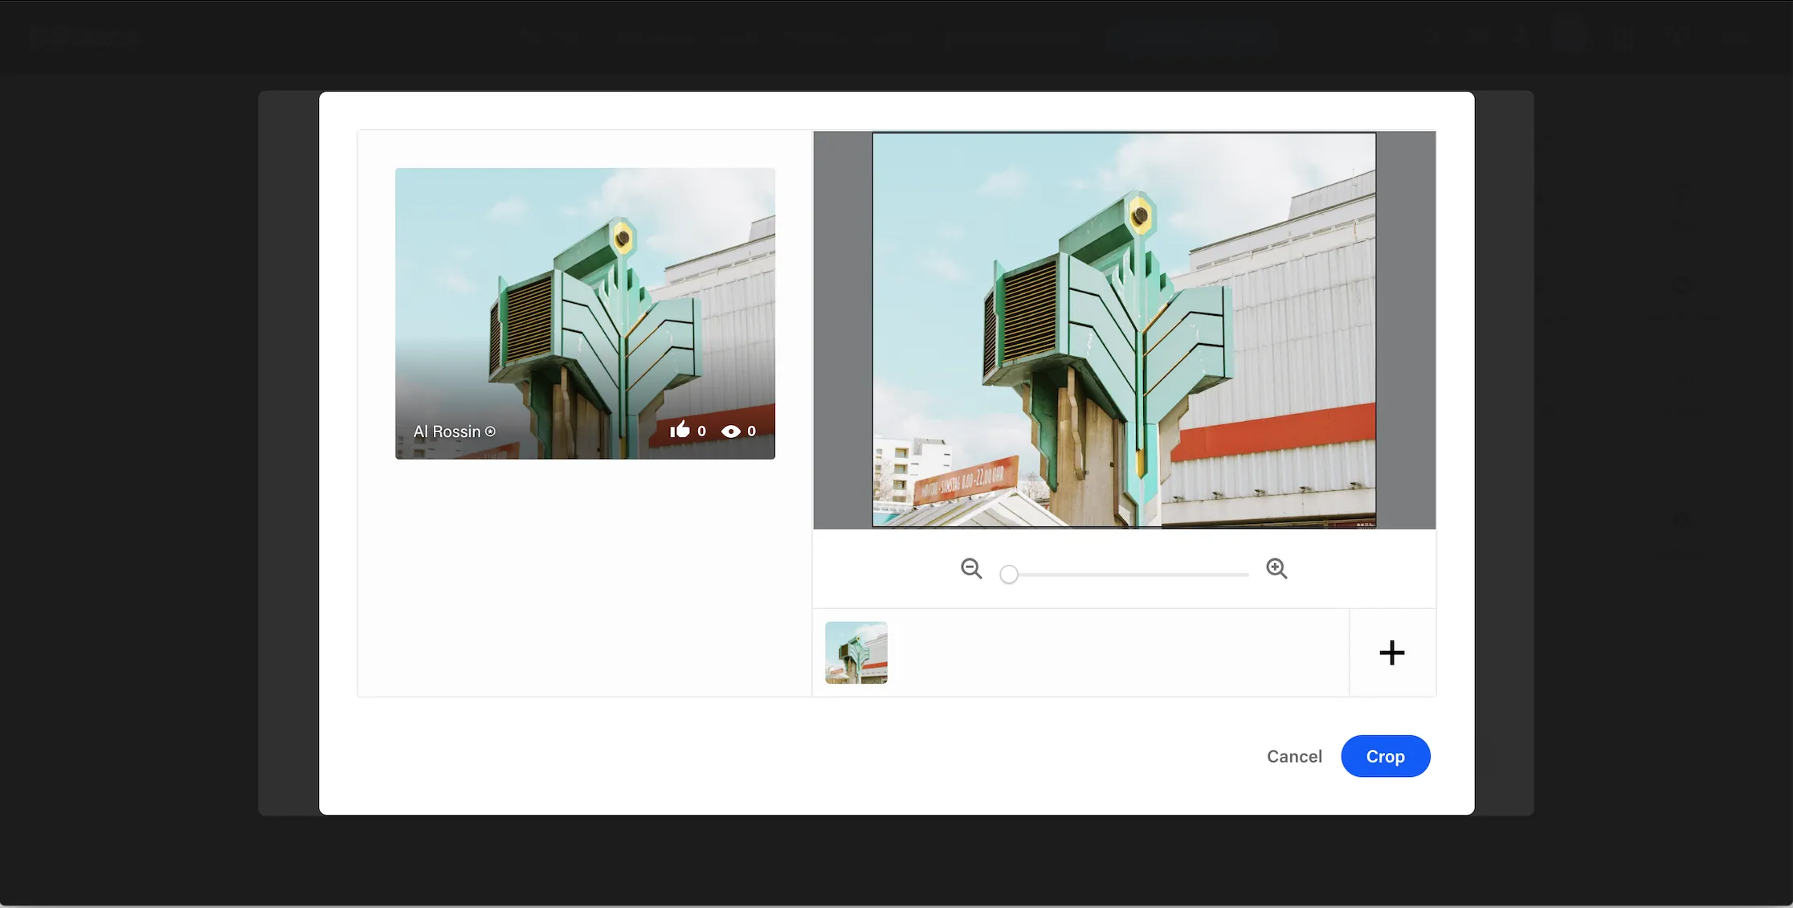
Task: Click the plus icon to add image
Action: coord(1391,652)
